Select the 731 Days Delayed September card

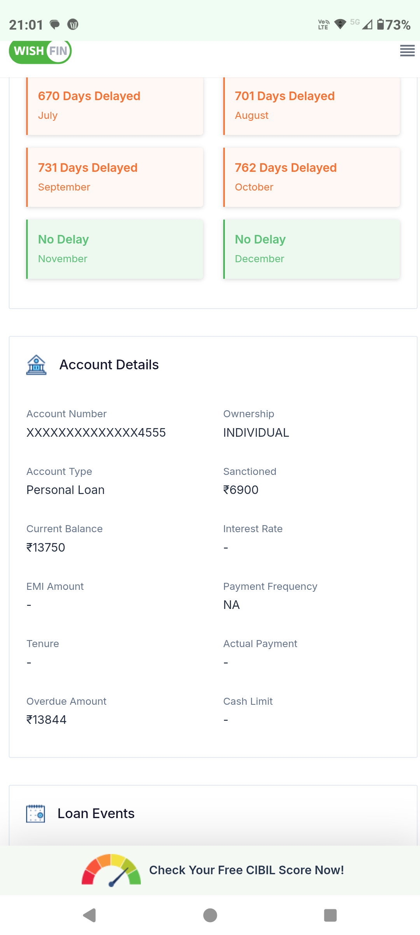115,177
